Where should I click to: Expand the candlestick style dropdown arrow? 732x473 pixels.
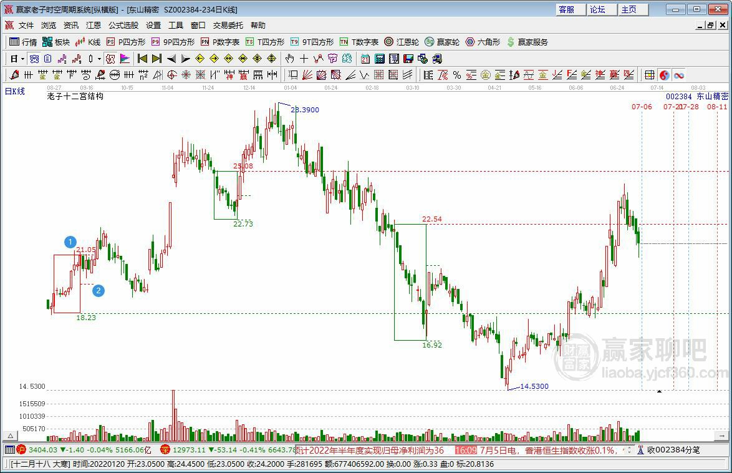[99, 59]
